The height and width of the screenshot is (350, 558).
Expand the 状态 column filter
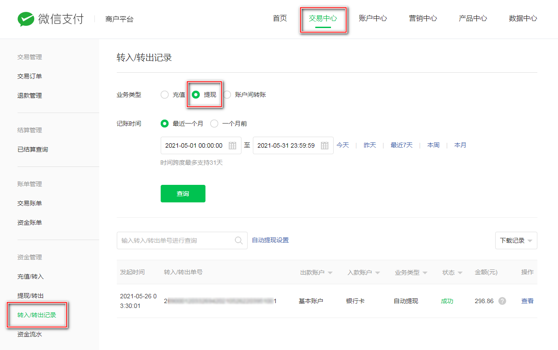point(460,273)
